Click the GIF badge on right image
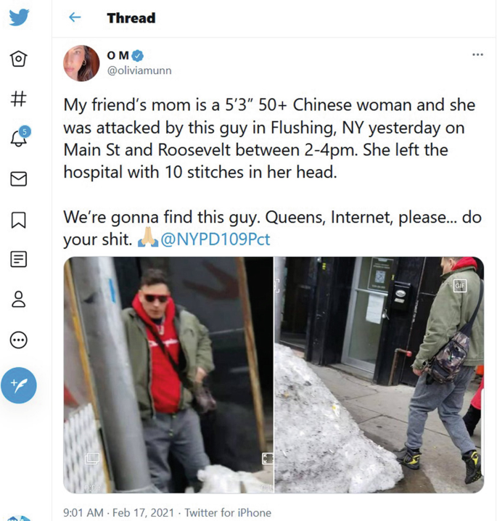 tap(460, 286)
